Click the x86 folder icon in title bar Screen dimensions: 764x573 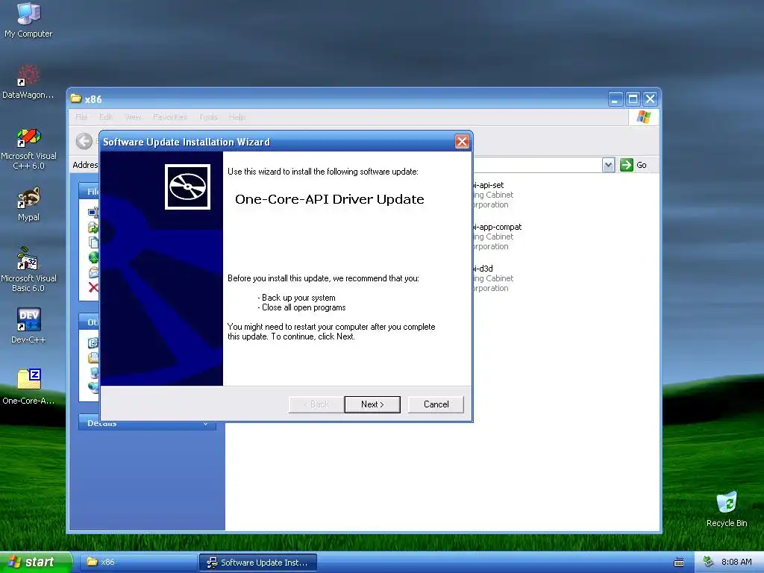(76, 99)
